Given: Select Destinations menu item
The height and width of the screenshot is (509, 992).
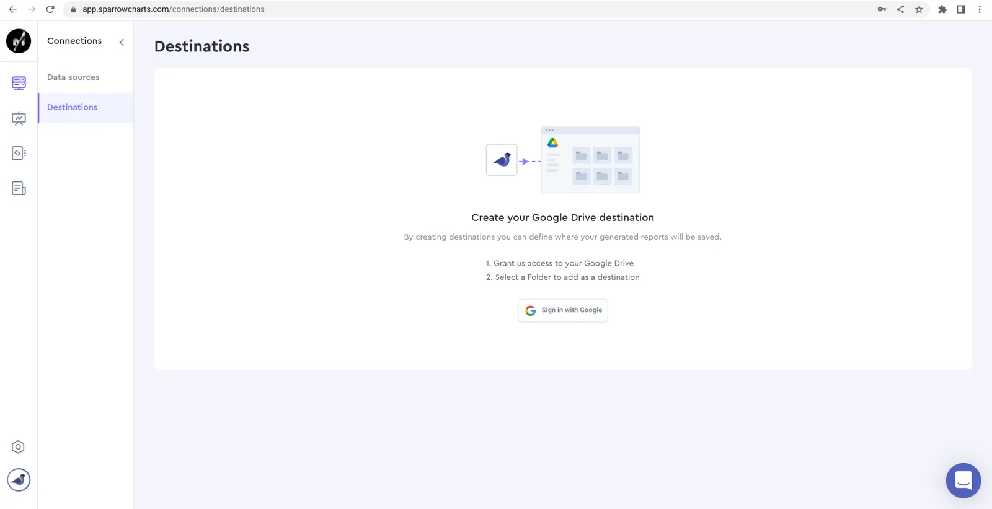Looking at the screenshot, I should tap(86, 107).
